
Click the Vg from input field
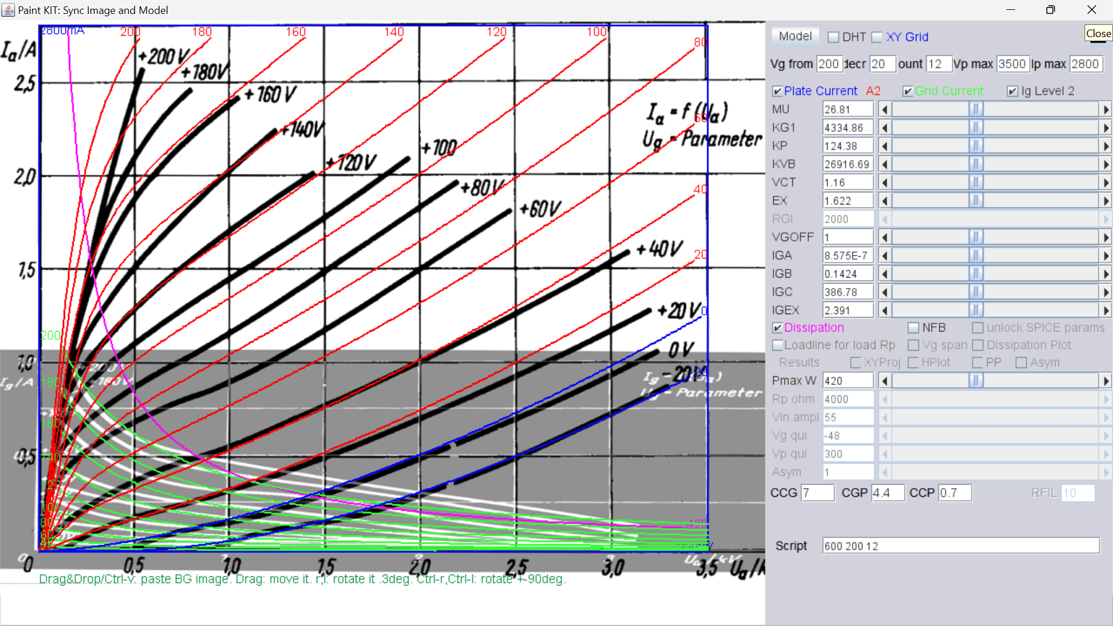point(830,64)
